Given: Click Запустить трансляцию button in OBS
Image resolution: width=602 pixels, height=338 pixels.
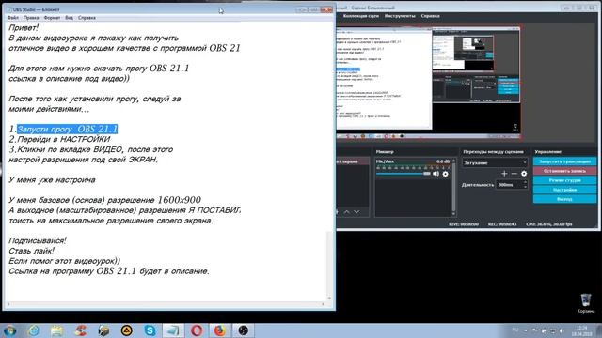Looking at the screenshot, I should 564,161.
